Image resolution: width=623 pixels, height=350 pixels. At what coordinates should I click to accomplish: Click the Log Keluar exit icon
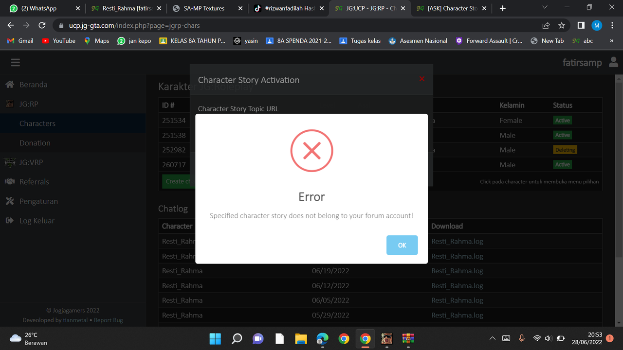(10, 221)
